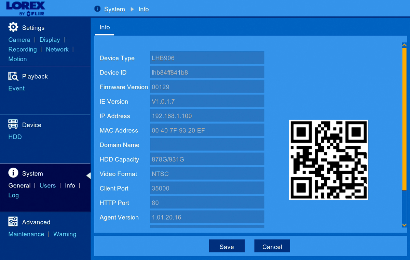Collapse the sidebar using the white arrow

[x=88, y=175]
